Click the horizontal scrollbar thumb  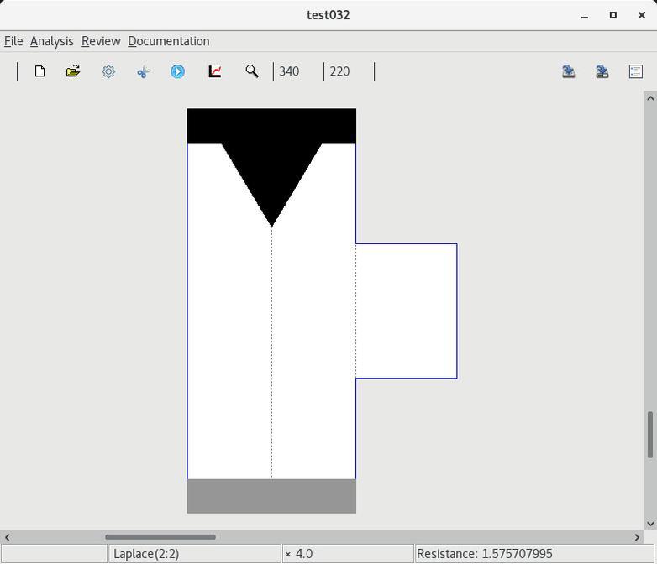click(160, 537)
